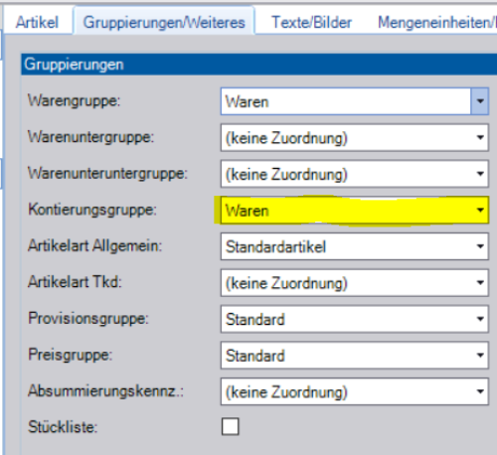The image size is (497, 455).
Task: Expand the Preisgruppe dropdown arrow
Action: tap(480, 356)
